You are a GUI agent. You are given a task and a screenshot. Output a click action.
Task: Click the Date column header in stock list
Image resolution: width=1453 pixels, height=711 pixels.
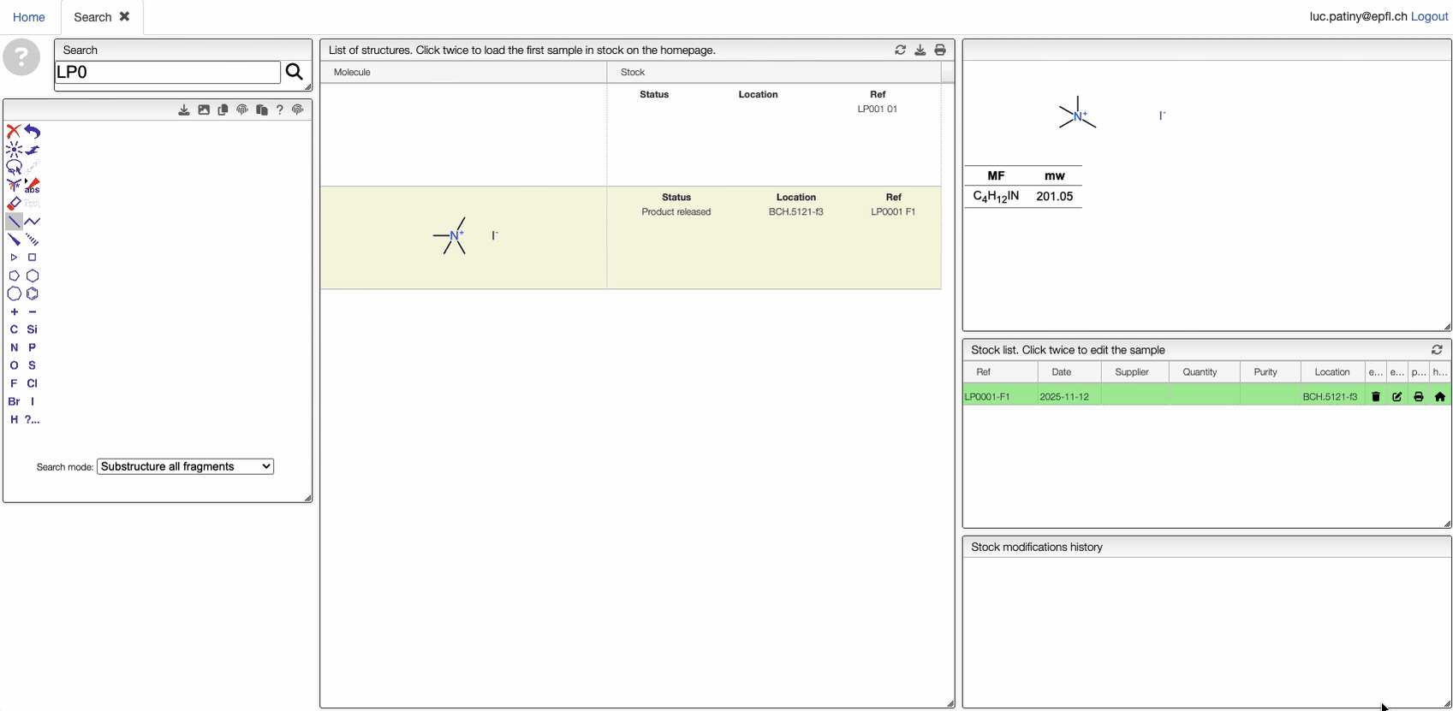click(1061, 372)
